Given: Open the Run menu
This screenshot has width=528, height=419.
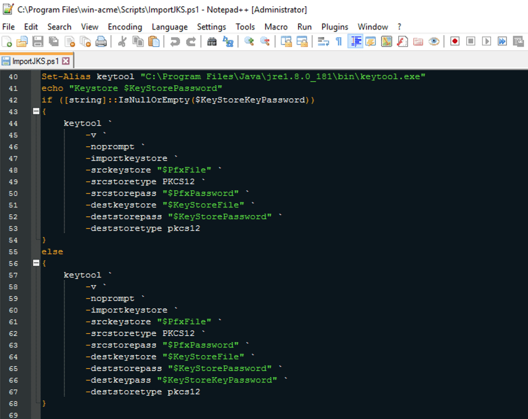Looking at the screenshot, I should [x=304, y=27].
